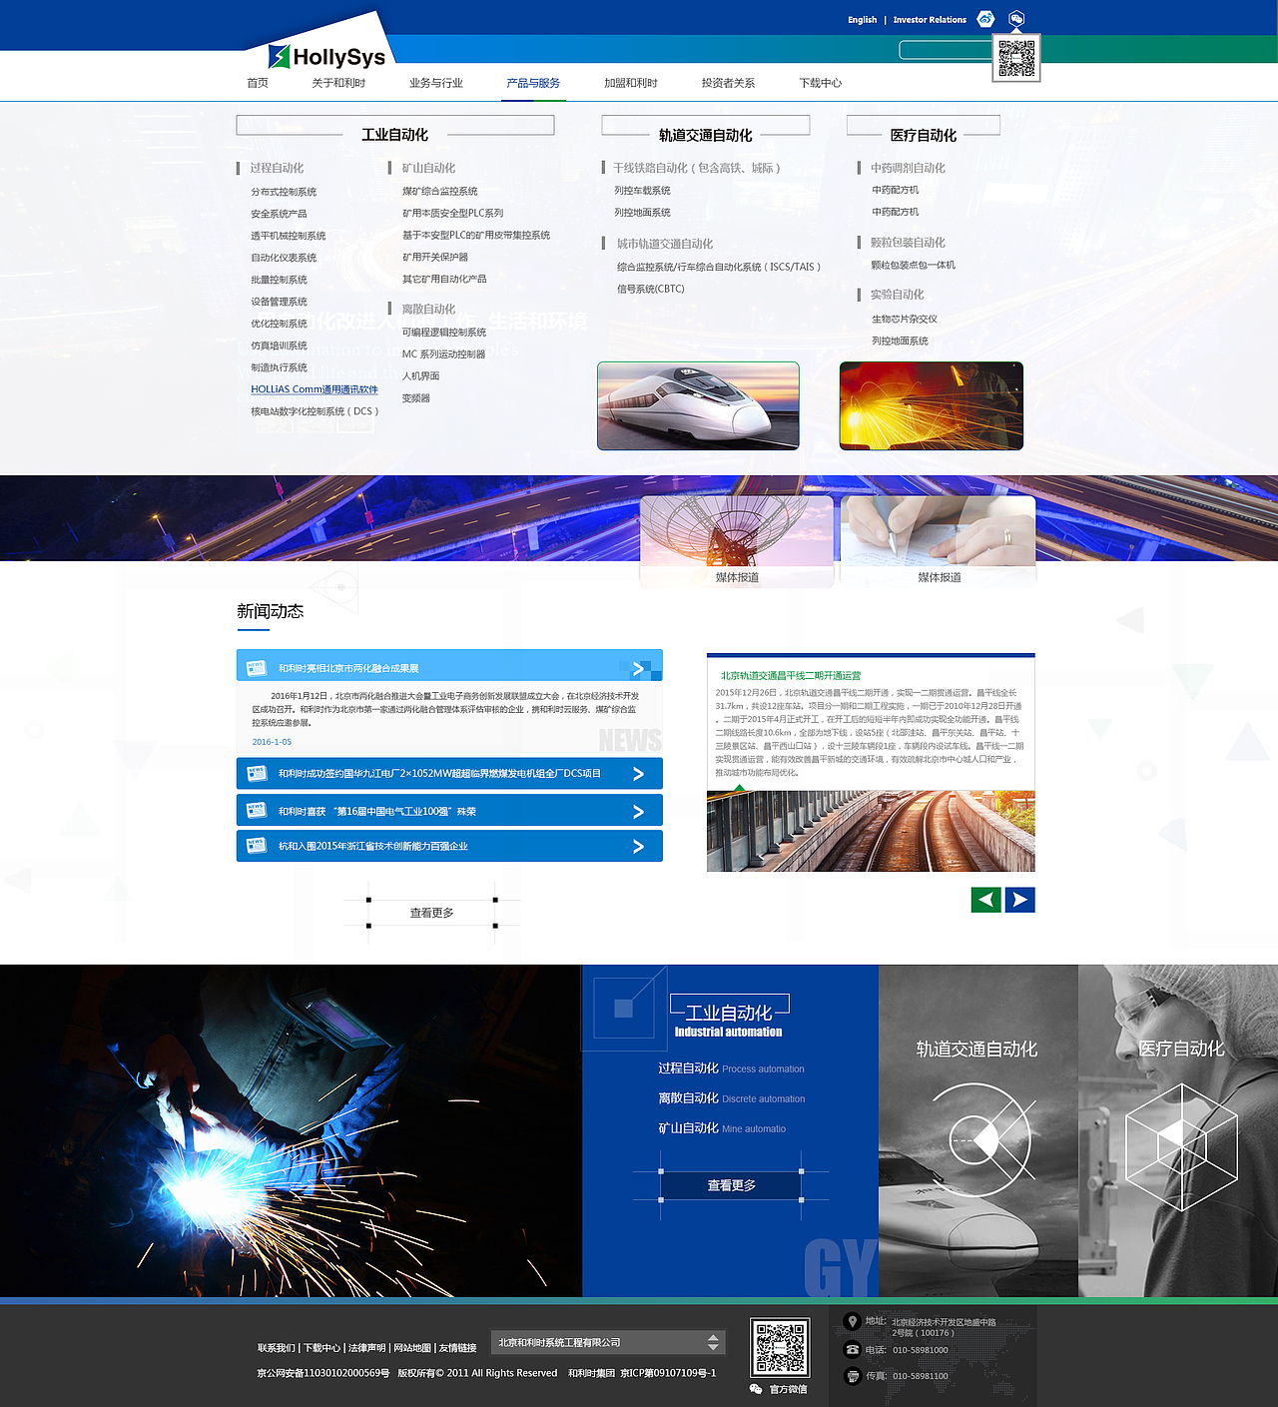Open the 投资者关系 nav menu
This screenshot has height=1407, width=1278.
click(728, 83)
